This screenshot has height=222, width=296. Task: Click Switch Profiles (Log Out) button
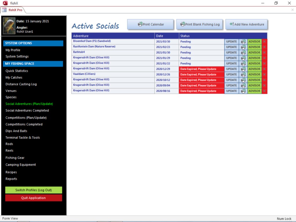pyautogui.click(x=34, y=190)
